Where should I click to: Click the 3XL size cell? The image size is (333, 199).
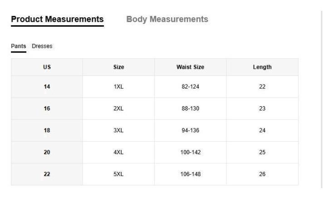[118, 130]
